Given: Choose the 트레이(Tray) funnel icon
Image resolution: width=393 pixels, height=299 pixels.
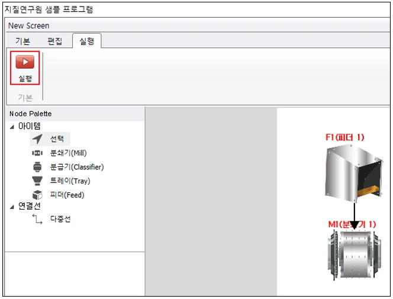Looking at the screenshot, I should [x=37, y=181].
